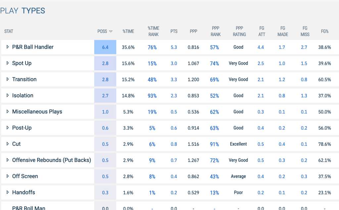Sort by the FG% column header
The width and height of the screenshot is (339, 210).
tap(325, 31)
